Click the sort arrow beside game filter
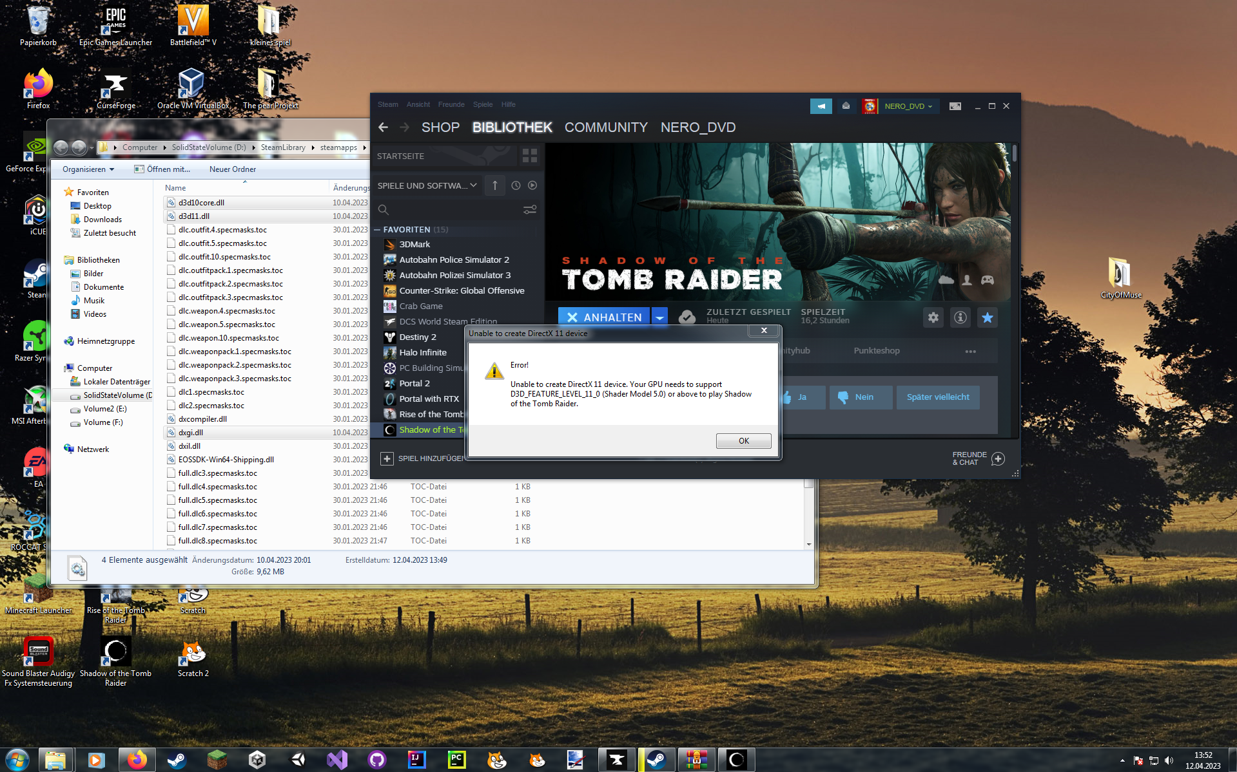This screenshot has width=1237, height=772. pyautogui.click(x=494, y=185)
